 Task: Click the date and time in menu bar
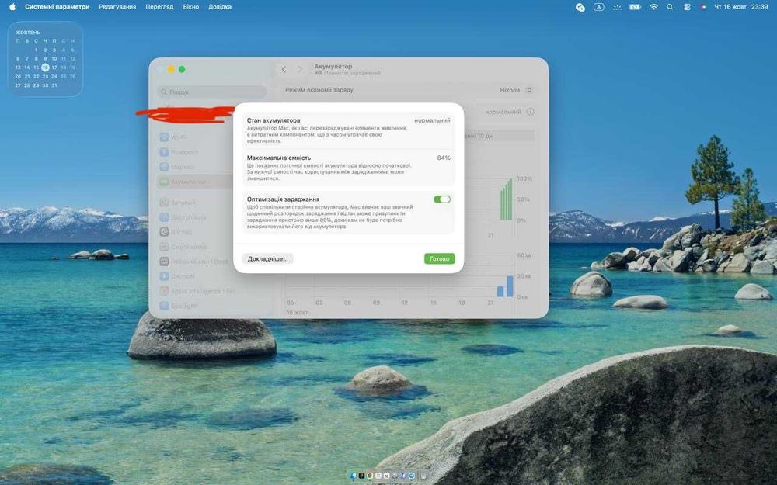click(740, 7)
